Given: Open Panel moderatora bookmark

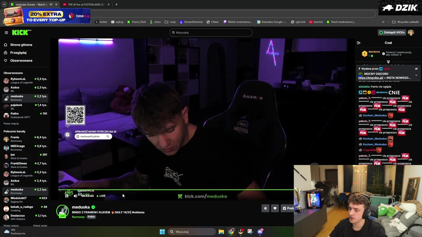Looking at the screenshot, I should click(341, 22).
